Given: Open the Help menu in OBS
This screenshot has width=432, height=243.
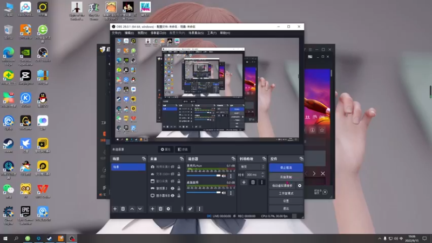Looking at the screenshot, I should [x=225, y=33].
